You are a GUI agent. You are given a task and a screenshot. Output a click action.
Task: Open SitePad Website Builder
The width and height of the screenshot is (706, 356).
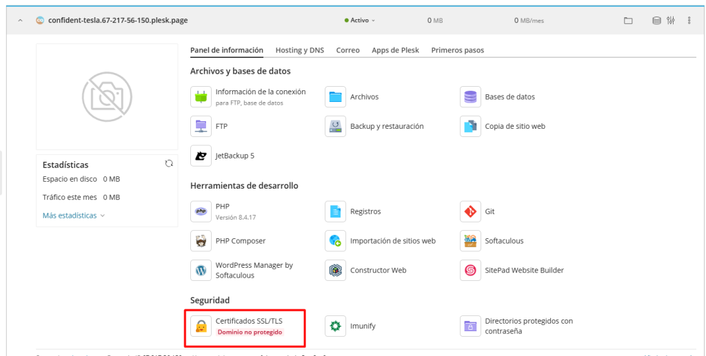[x=471, y=271]
